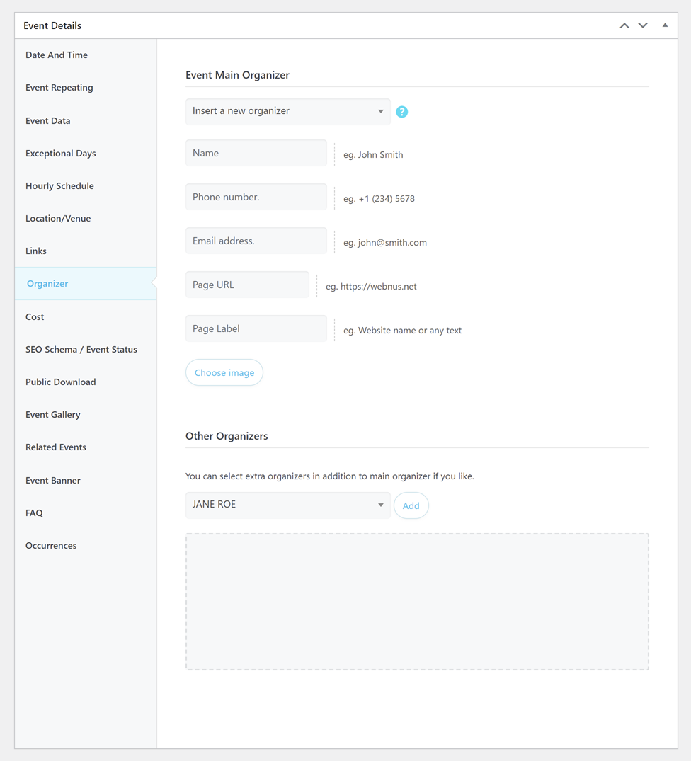Move Event Details panel up
The height and width of the screenshot is (761, 691).
(624, 25)
